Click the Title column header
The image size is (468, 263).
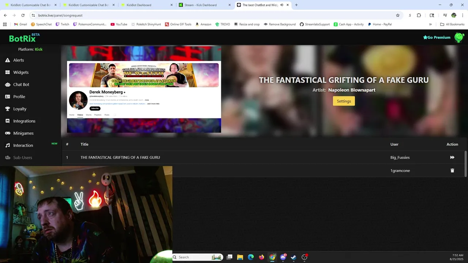[x=84, y=144]
